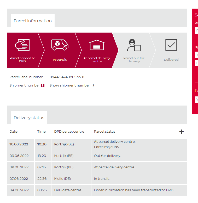The height and width of the screenshot is (203, 198).
Task: Click the first input field in red sidebar
Action: pos(196,31)
